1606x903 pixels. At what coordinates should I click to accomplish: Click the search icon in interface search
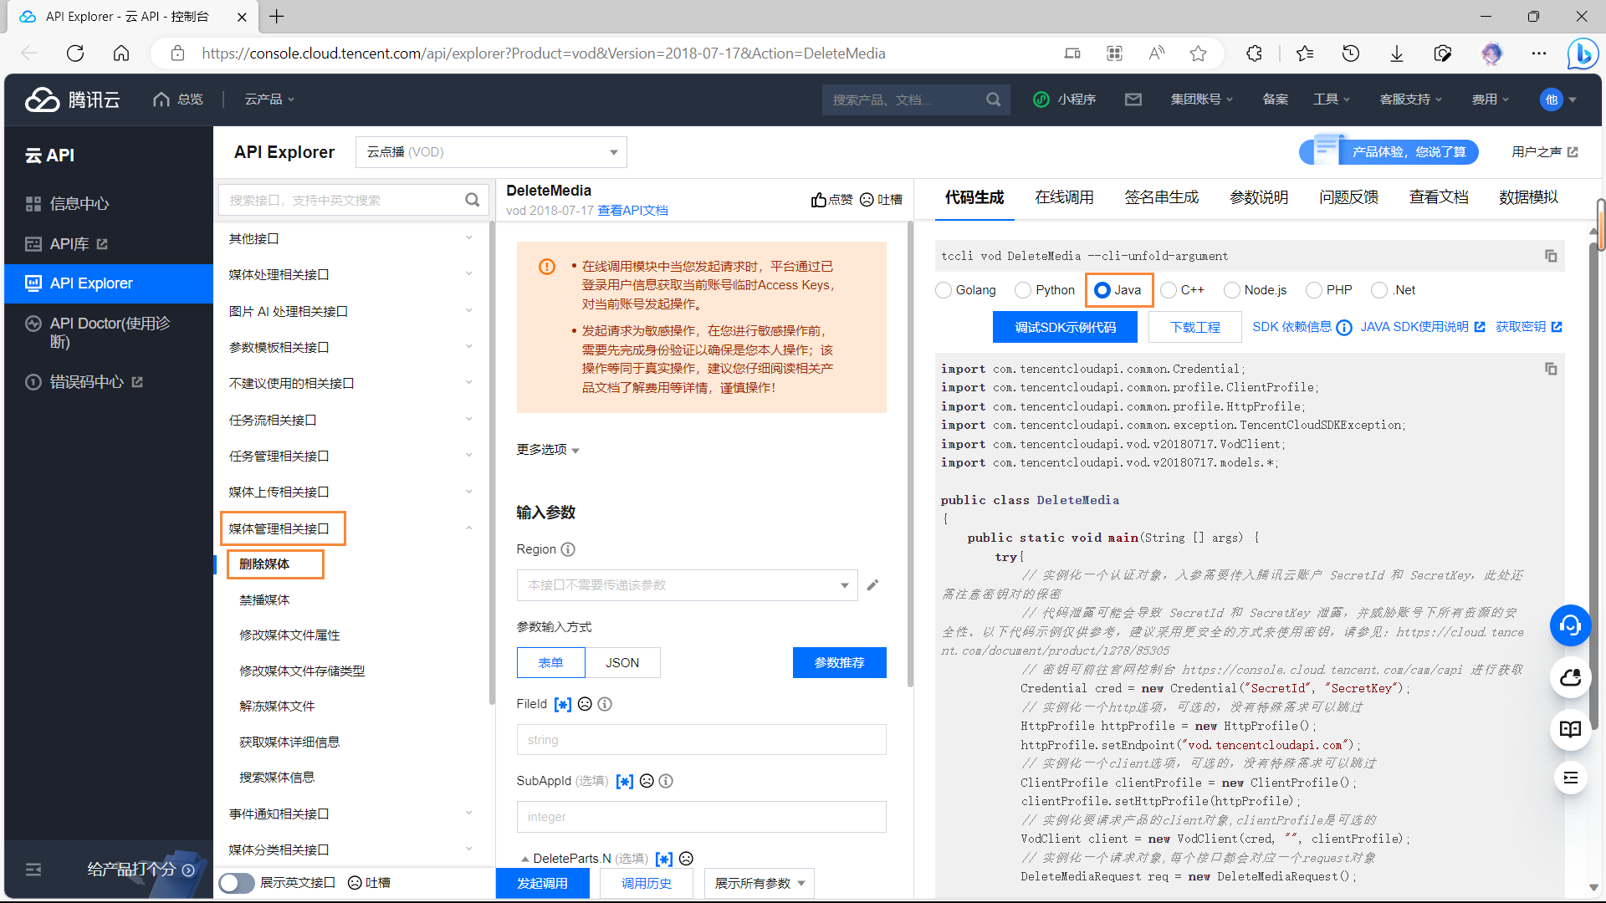coord(473,200)
